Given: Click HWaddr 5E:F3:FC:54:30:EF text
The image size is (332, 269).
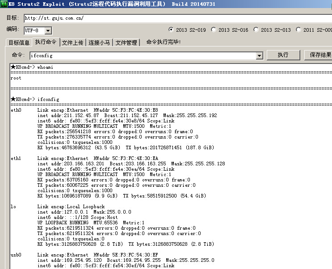Looking at the screenshot, I should 126,255.
